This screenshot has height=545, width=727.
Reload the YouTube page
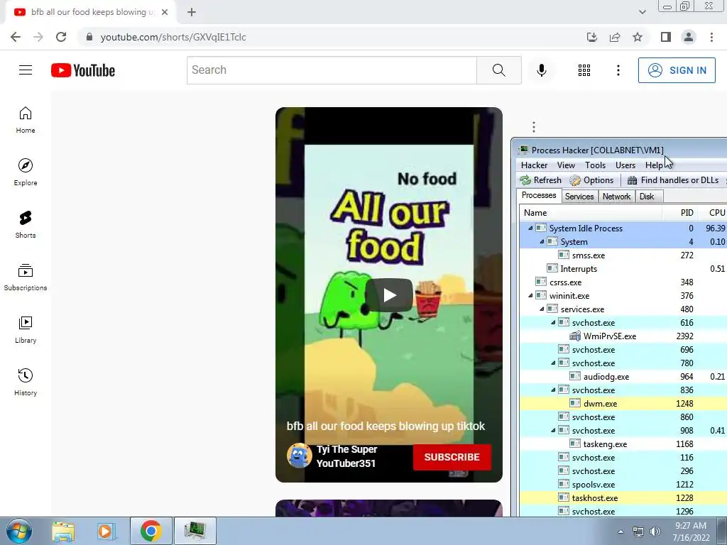point(61,37)
